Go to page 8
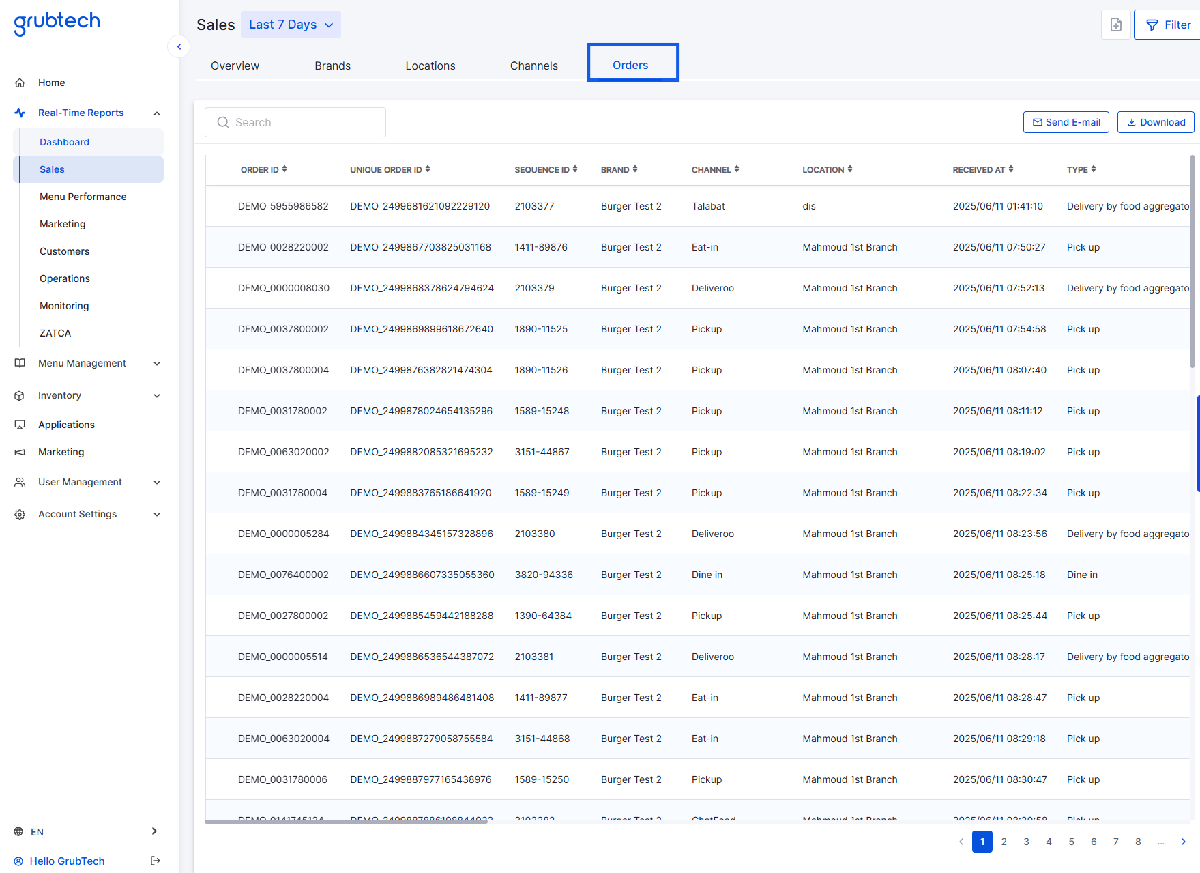Screen dimensions: 1200x873 click(1138, 842)
